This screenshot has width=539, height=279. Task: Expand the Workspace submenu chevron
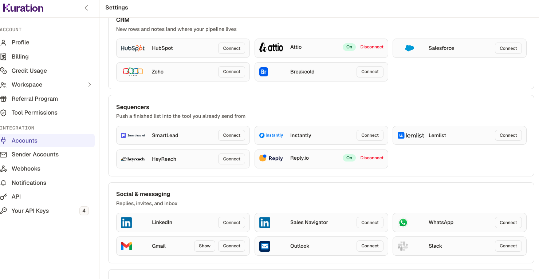[x=90, y=85]
